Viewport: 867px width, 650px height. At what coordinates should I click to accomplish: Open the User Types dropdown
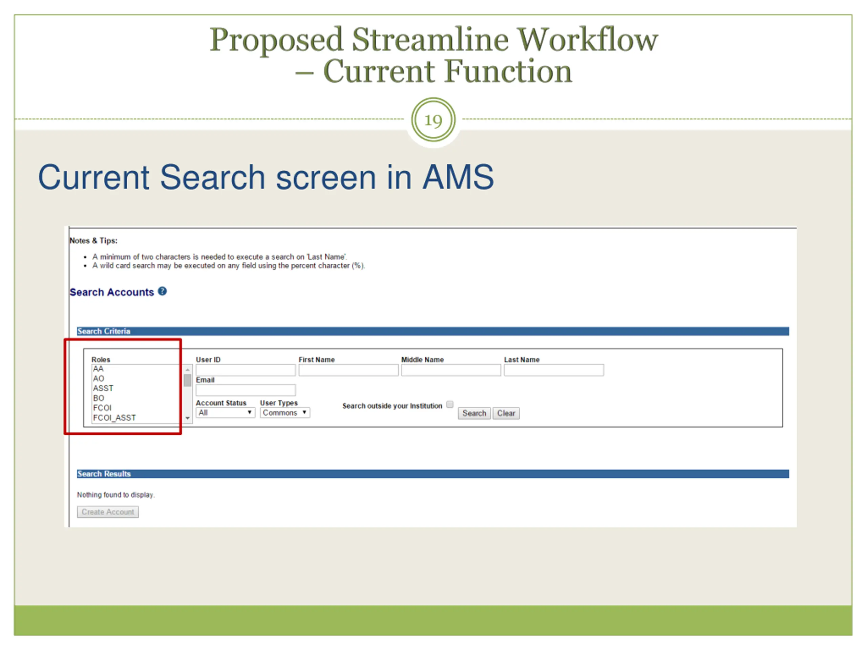click(285, 413)
